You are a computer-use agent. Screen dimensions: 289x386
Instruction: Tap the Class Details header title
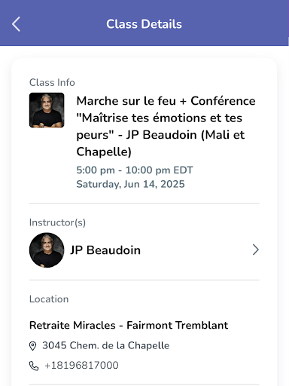[x=144, y=24]
